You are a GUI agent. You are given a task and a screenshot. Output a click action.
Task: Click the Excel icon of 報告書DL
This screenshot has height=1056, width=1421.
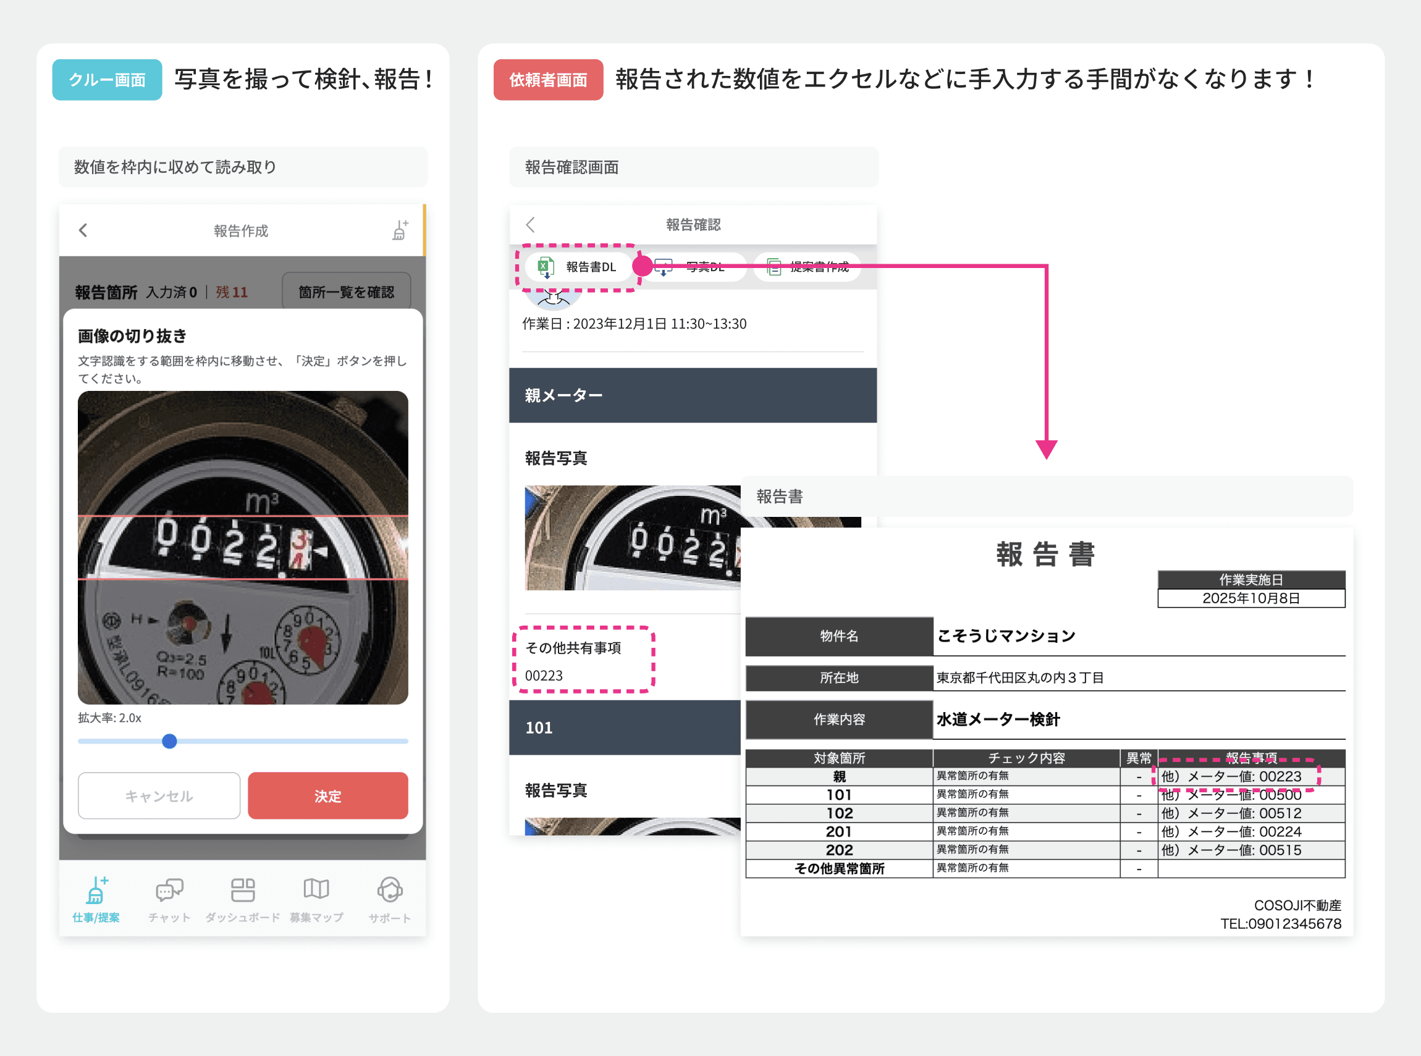546,267
